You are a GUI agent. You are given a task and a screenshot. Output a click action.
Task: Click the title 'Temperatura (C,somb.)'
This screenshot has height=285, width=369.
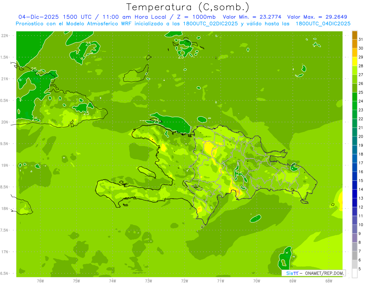click(188, 7)
